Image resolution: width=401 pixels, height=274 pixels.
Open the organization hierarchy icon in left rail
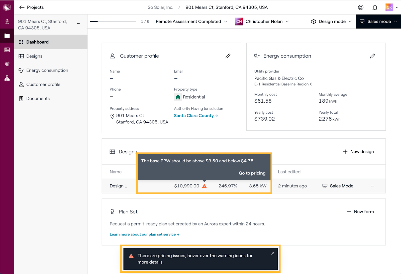[7, 78]
